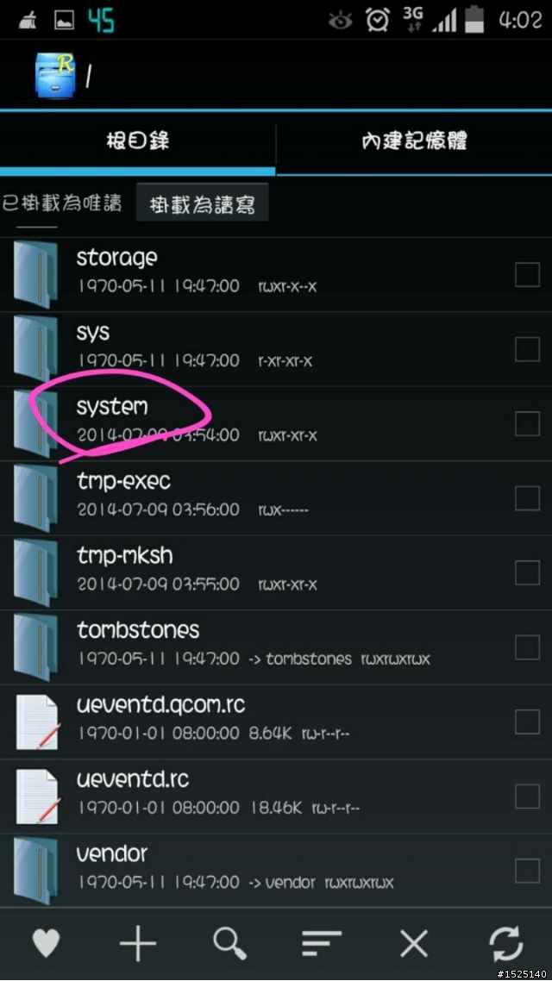Switch to the 根目錄 tab
Screen dimensions: 552x981
click(x=138, y=141)
